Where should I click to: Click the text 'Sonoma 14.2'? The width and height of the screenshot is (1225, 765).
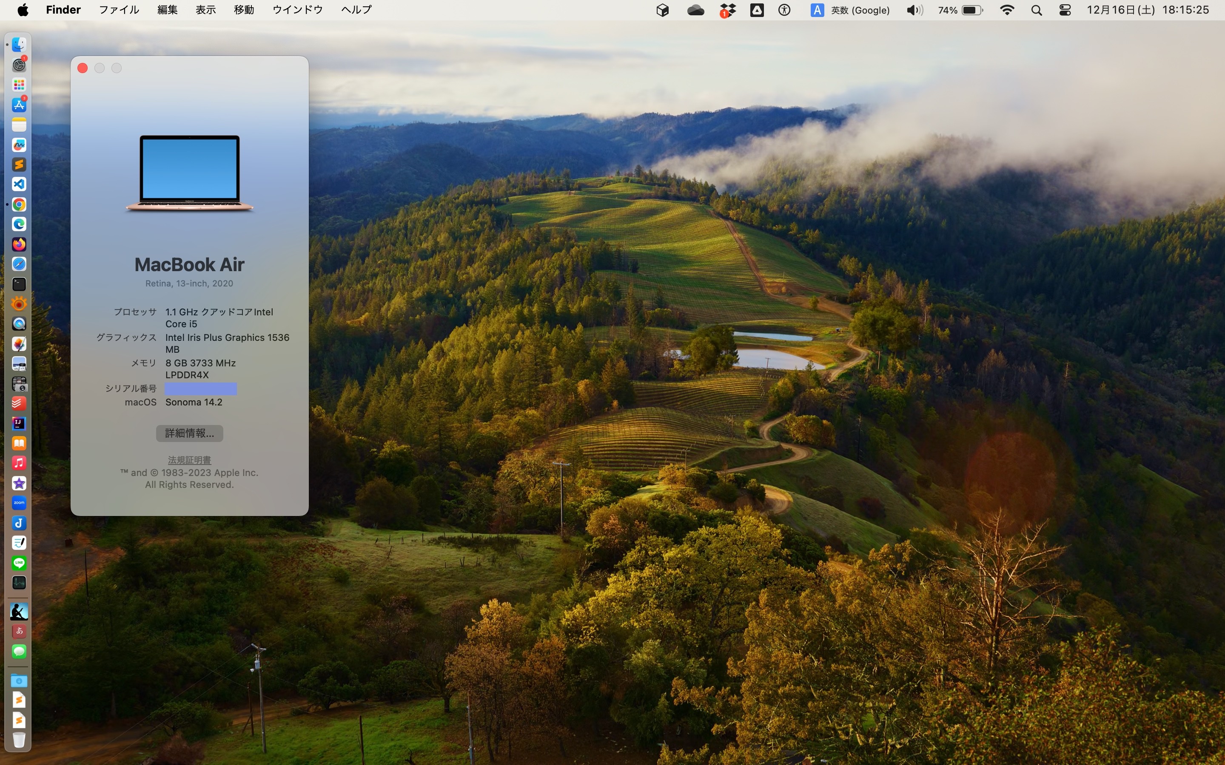[x=194, y=402]
